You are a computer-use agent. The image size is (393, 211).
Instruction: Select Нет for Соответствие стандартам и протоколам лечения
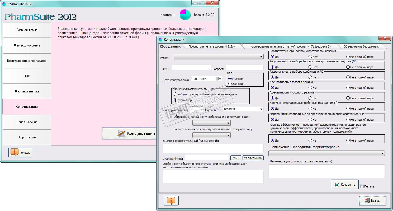[310, 57]
